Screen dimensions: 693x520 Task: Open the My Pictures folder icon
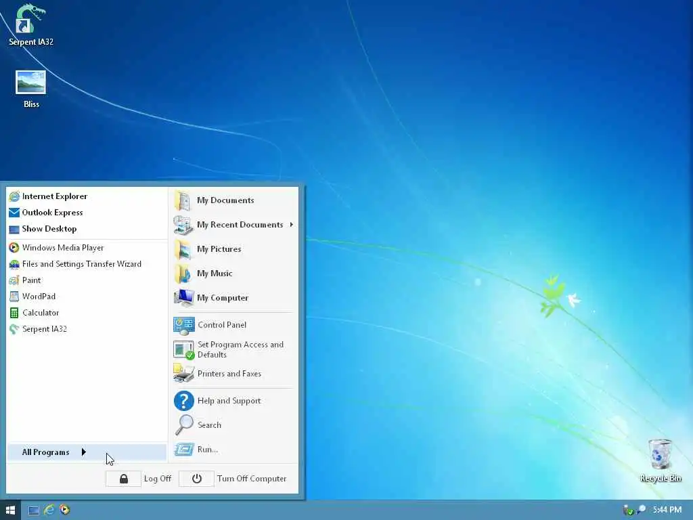point(183,249)
